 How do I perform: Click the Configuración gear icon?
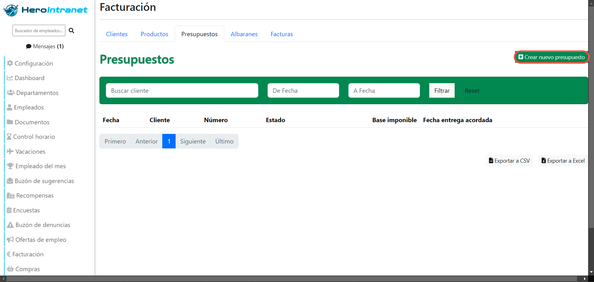tap(10, 63)
